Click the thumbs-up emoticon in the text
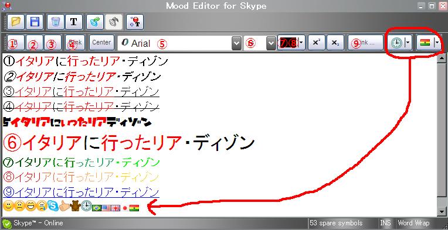 (x=64, y=206)
